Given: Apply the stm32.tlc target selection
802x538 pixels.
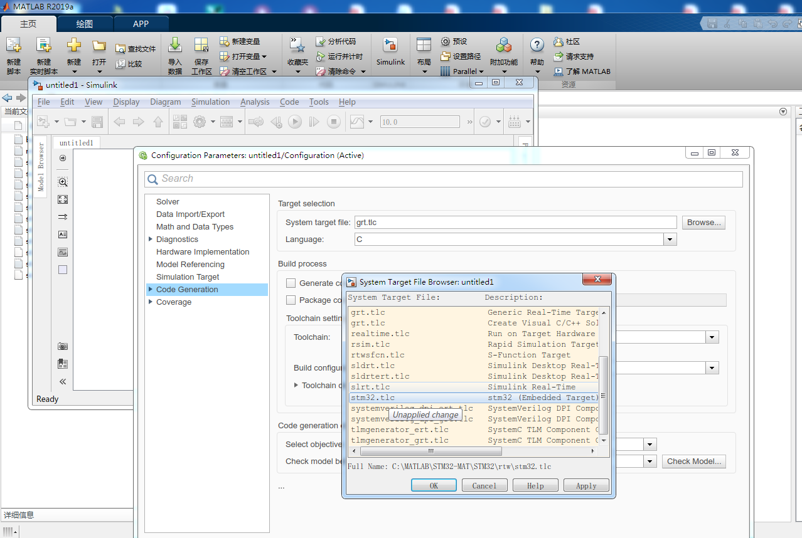Looking at the screenshot, I should coord(585,485).
